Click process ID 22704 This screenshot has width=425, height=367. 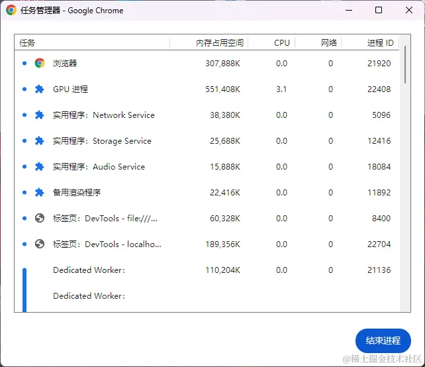click(x=379, y=244)
